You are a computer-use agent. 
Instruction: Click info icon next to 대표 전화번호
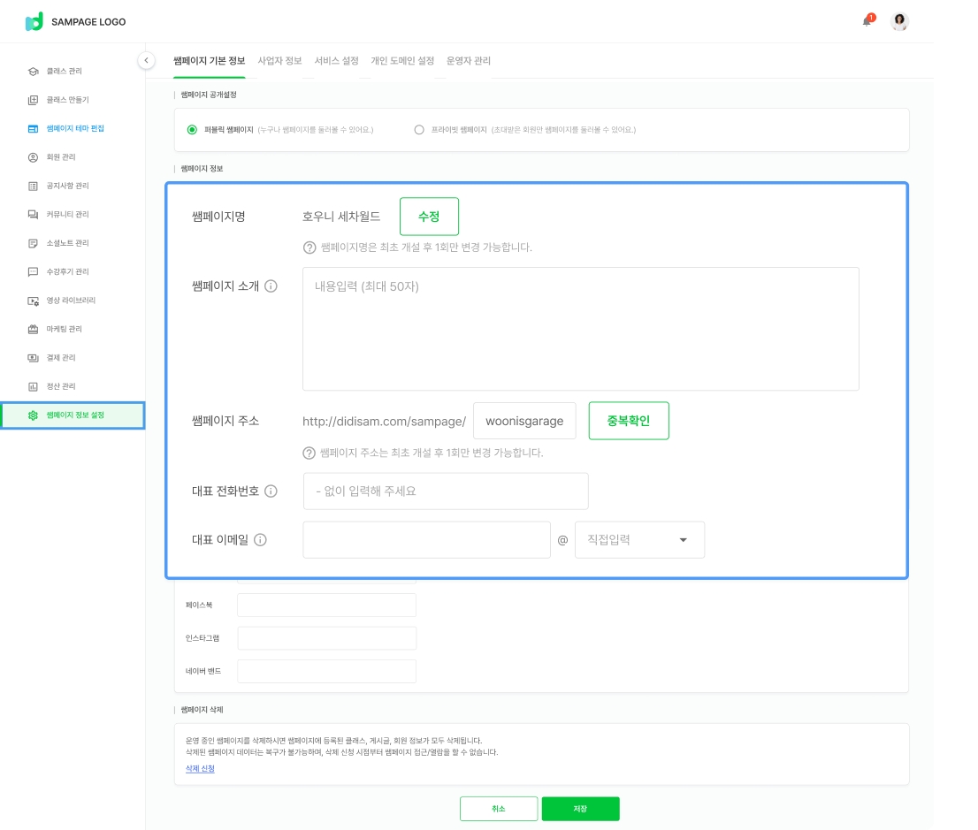[x=271, y=491]
